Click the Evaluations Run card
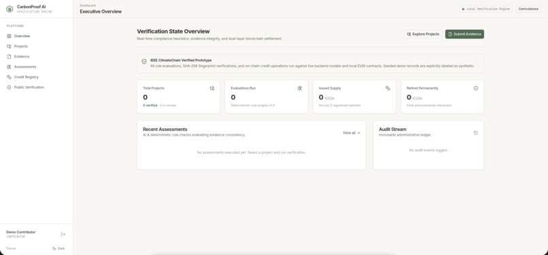This screenshot has height=255, width=548. 267,96
